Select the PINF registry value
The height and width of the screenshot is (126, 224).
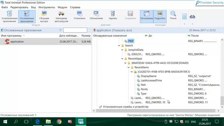click(x=131, y=41)
